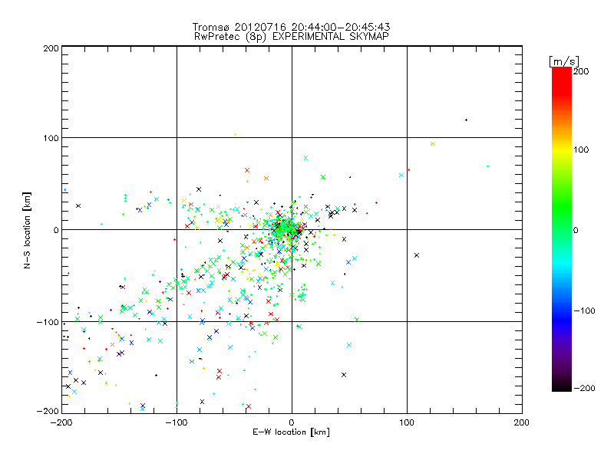Click the 'N-S location [km]' axis label
Viewport: 614px width, 460px height.
click(27, 230)
